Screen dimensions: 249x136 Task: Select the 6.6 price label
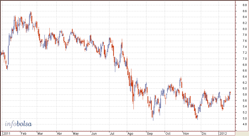click(x=245, y=70)
